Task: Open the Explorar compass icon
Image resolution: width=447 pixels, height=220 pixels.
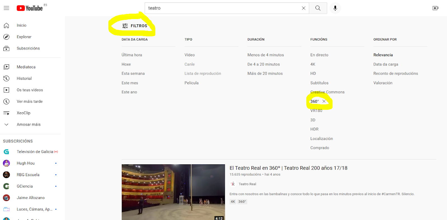Action: point(6,37)
